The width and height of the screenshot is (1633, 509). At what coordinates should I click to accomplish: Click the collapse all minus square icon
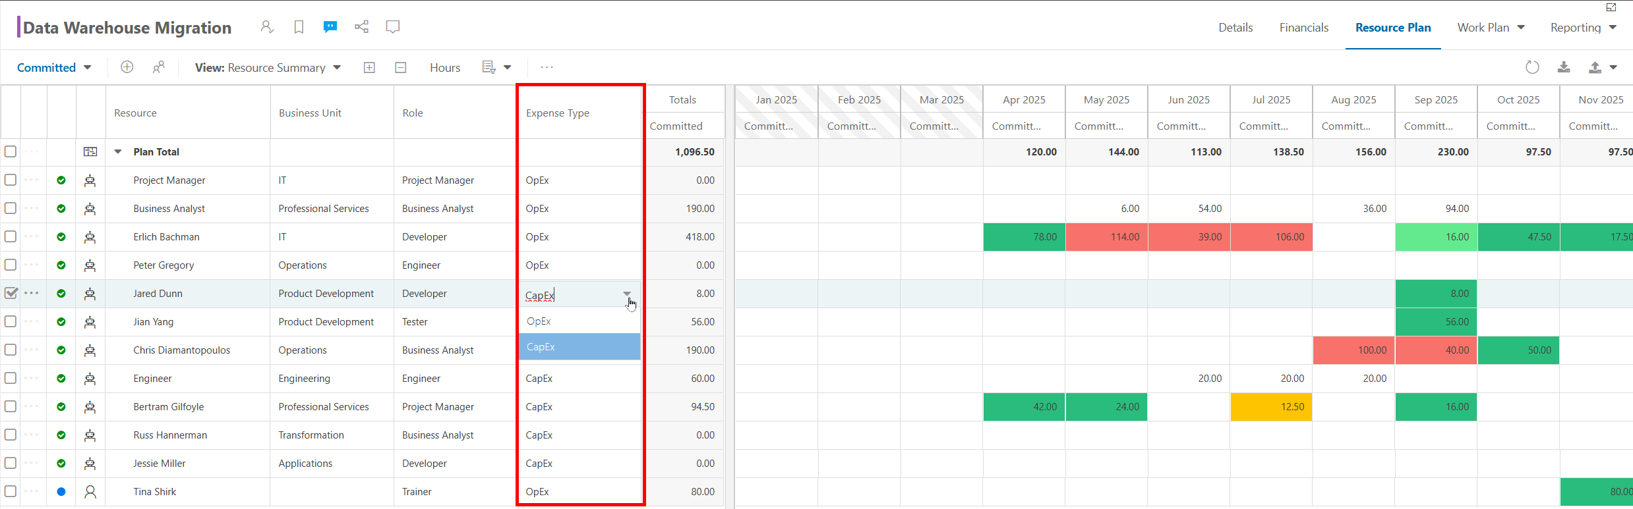[401, 67]
